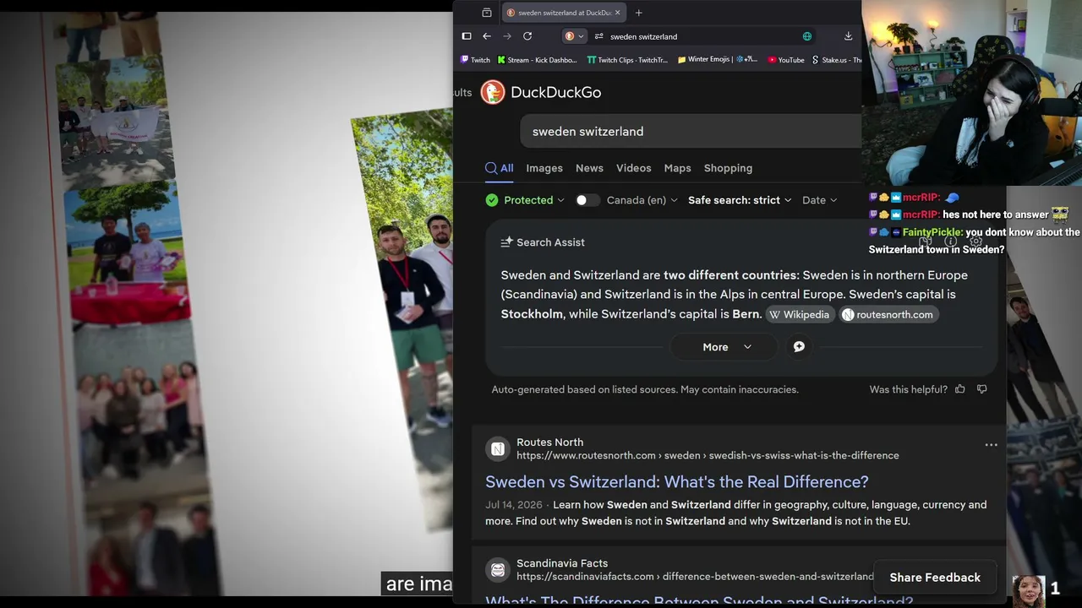The image size is (1082, 608).
Task: Open the Date filter dropdown
Action: tap(819, 200)
